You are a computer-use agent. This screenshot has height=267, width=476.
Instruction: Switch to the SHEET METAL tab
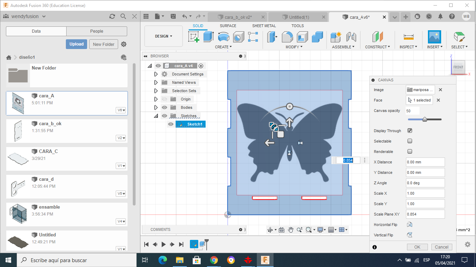click(264, 26)
